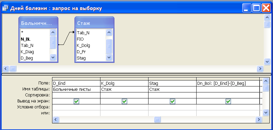273x130 pixels.
Task: Click the sort cell under Dn_Bol column
Action: pos(228,95)
